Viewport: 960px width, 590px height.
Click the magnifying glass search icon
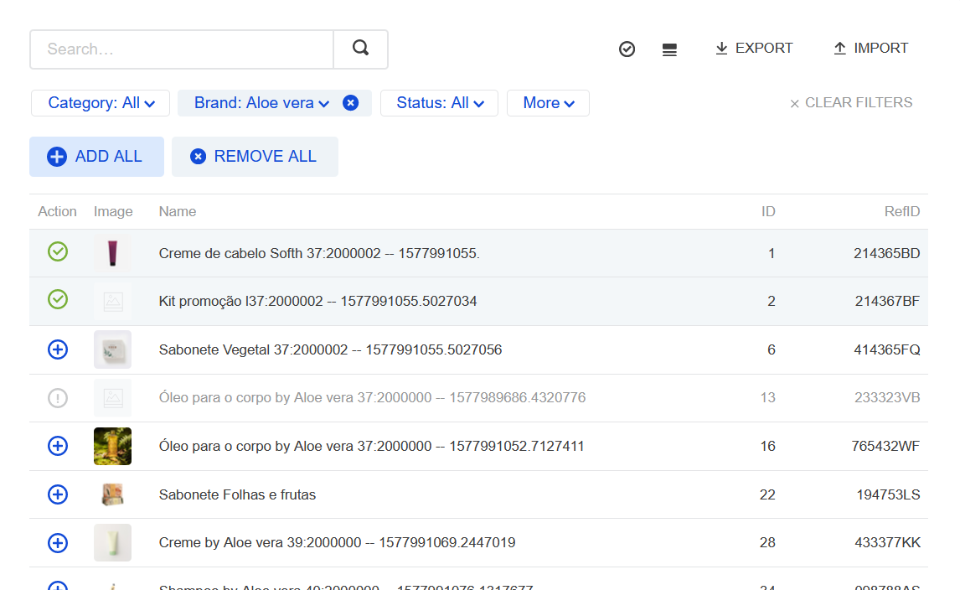pos(360,49)
